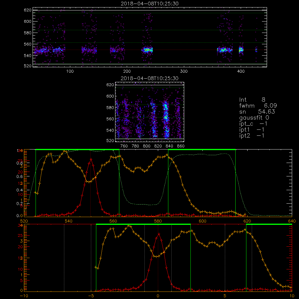Click the 860 tick label under middle plot
The image size is (299, 299).
181,146
